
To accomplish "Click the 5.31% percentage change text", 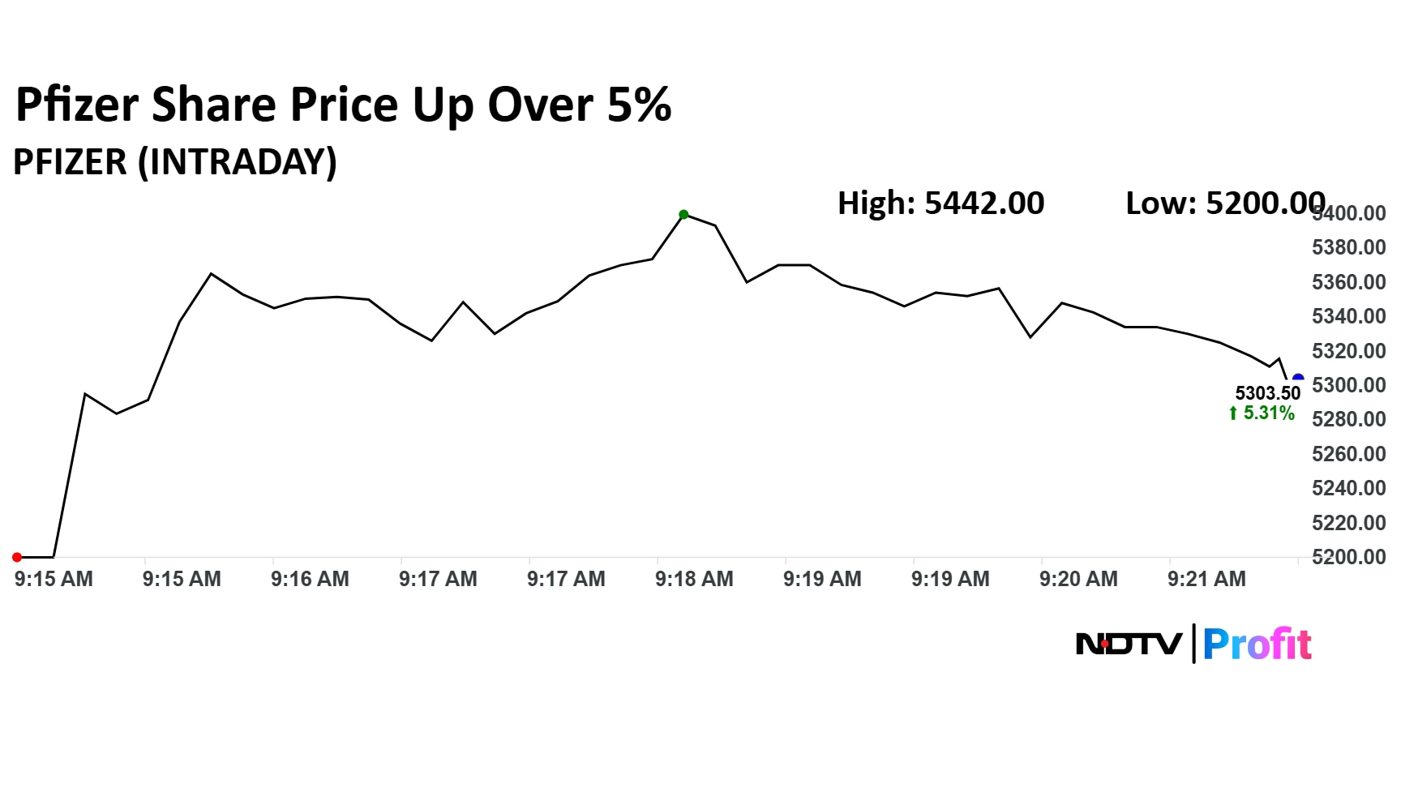I will [1269, 413].
